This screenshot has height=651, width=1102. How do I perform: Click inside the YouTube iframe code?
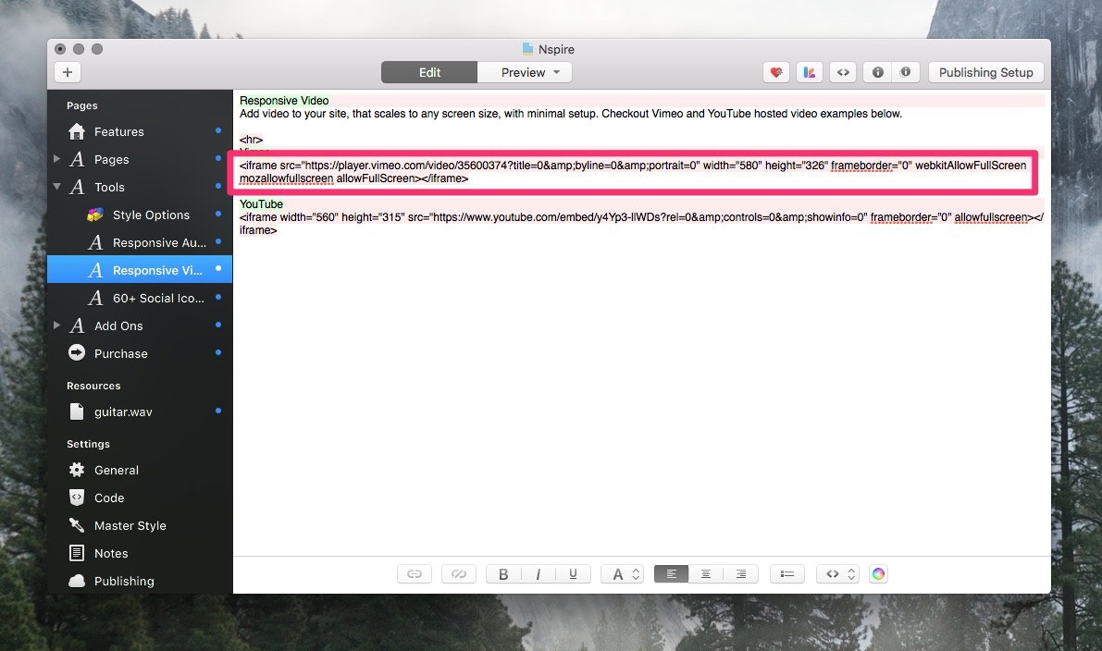coord(641,224)
